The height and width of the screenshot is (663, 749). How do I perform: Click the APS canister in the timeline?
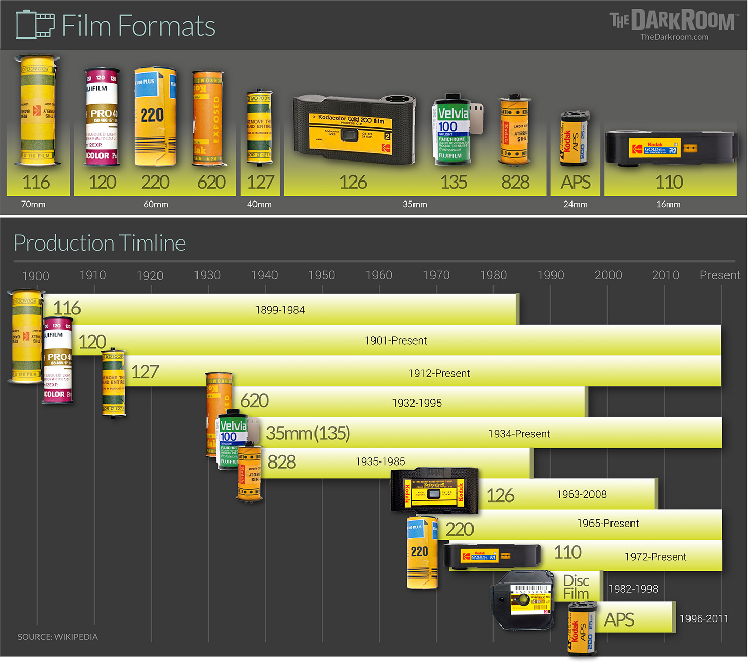[x=583, y=629]
